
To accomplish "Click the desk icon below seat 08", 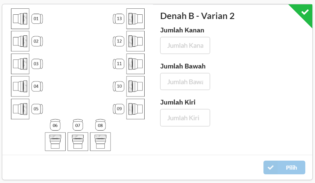I will (100, 142).
